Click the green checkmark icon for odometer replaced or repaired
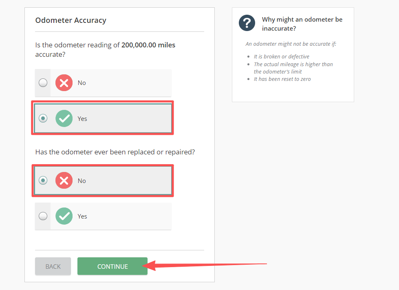 (x=64, y=216)
